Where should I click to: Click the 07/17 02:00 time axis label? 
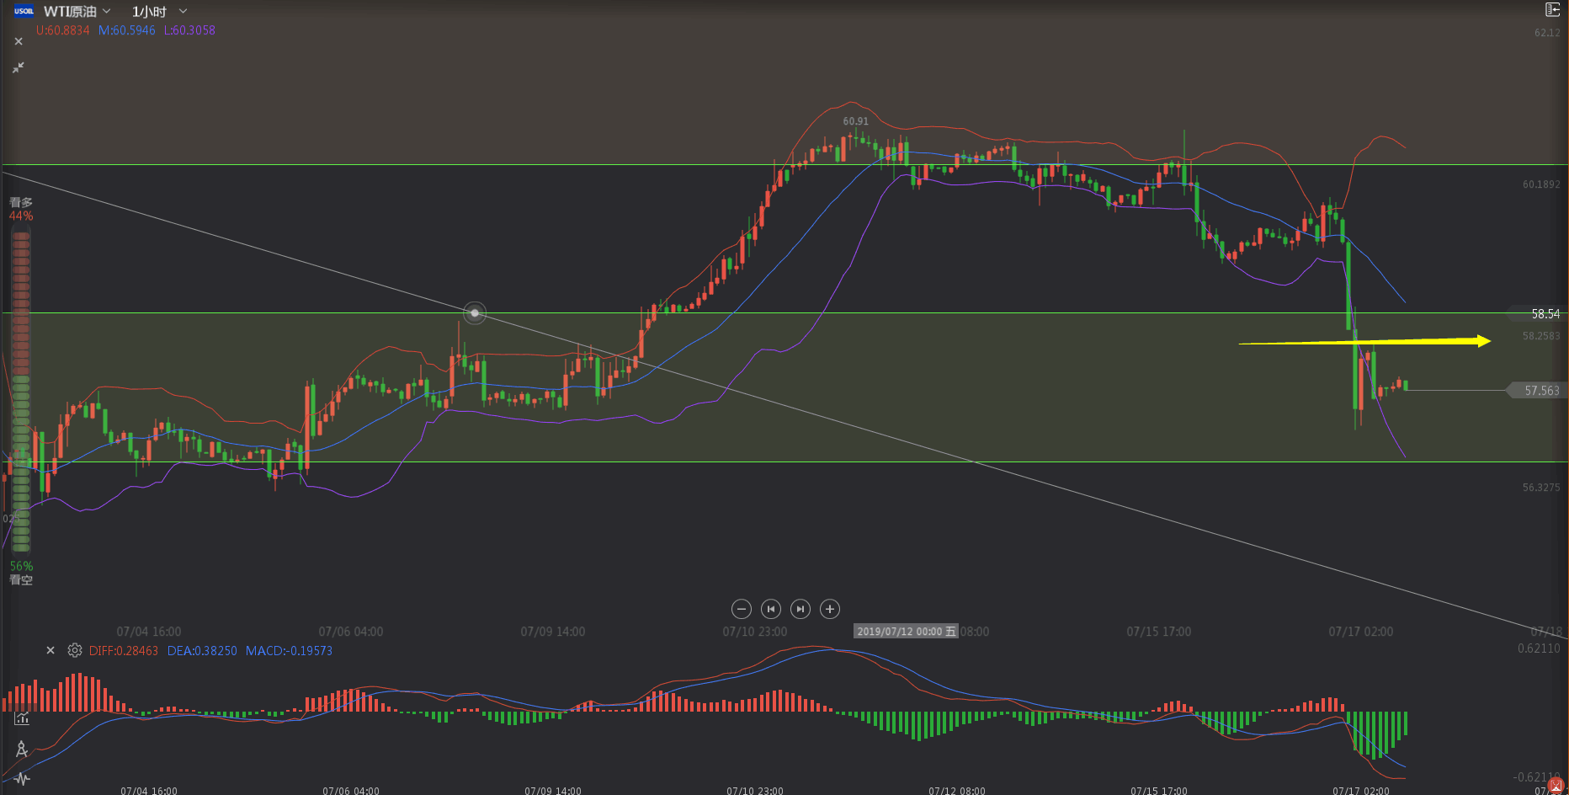[1361, 632]
